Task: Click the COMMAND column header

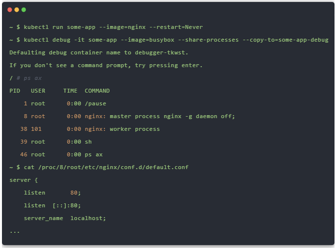Action: (97, 91)
